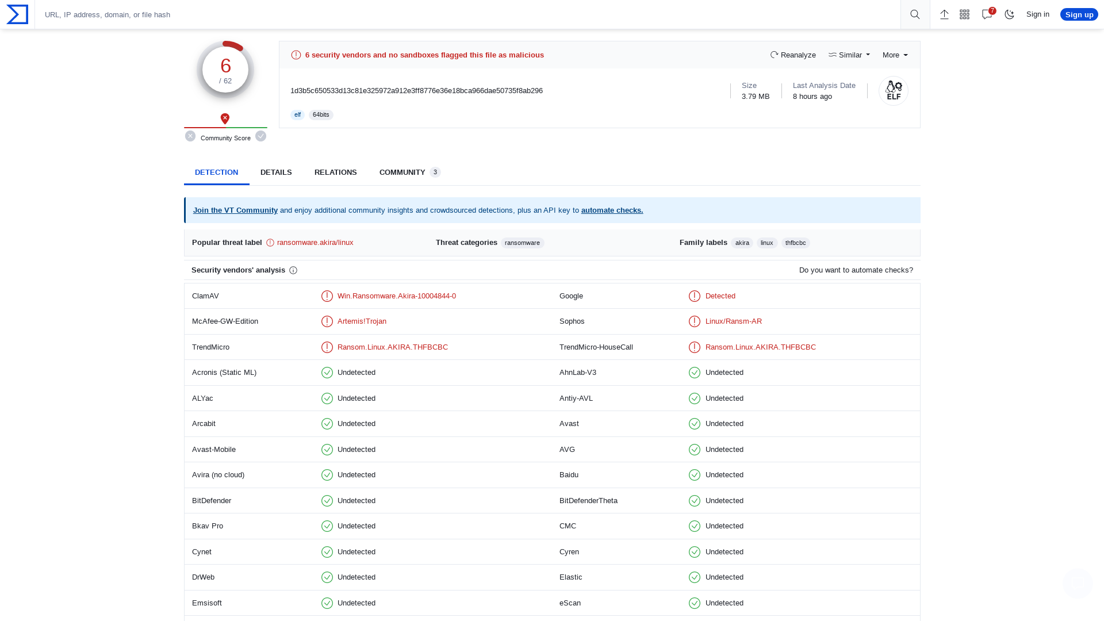Click Do you want to automate checks
Screen dimensions: 1104x621
tap(856, 270)
